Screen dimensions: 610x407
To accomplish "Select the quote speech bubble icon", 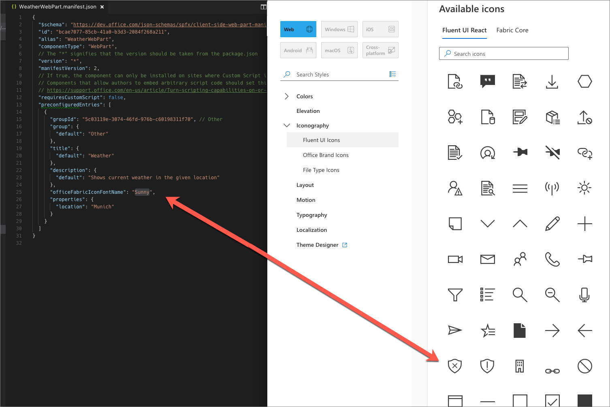I will pyautogui.click(x=488, y=81).
